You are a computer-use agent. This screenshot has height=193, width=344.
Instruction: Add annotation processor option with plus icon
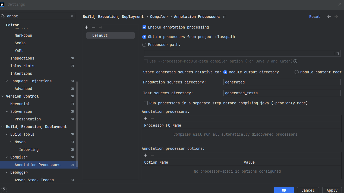point(145,155)
